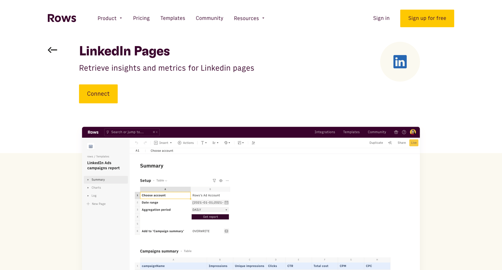Click the add collaborator icon
The width and height of the screenshot is (502, 270).
[390, 143]
